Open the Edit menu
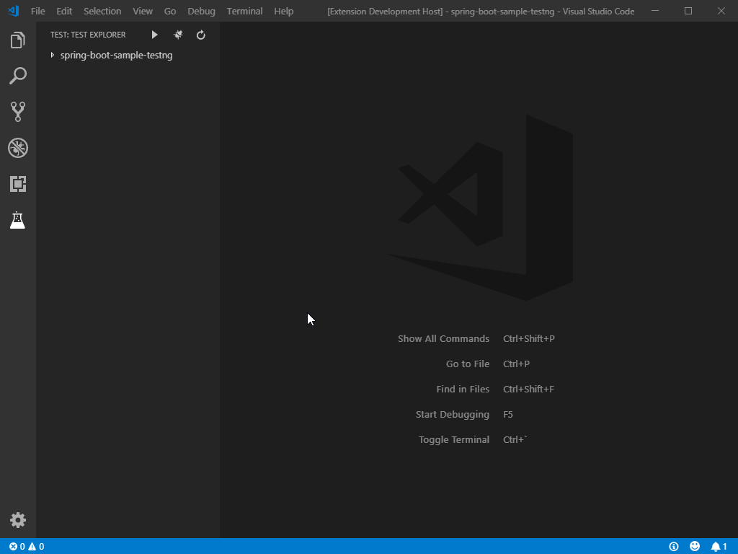Screen dimensions: 738x554 [64, 11]
